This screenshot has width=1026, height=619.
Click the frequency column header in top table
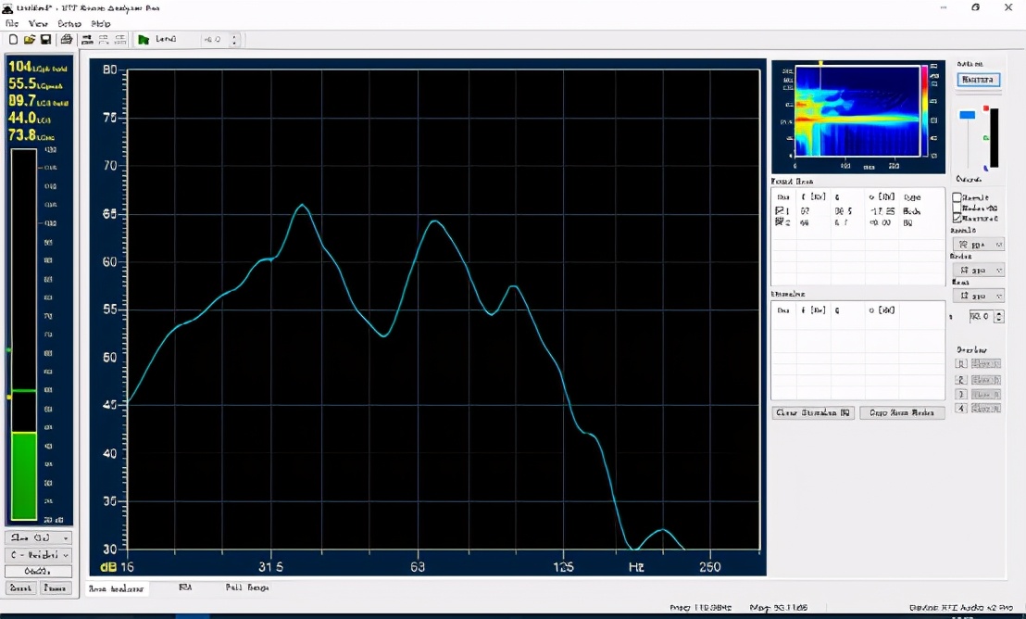(813, 196)
